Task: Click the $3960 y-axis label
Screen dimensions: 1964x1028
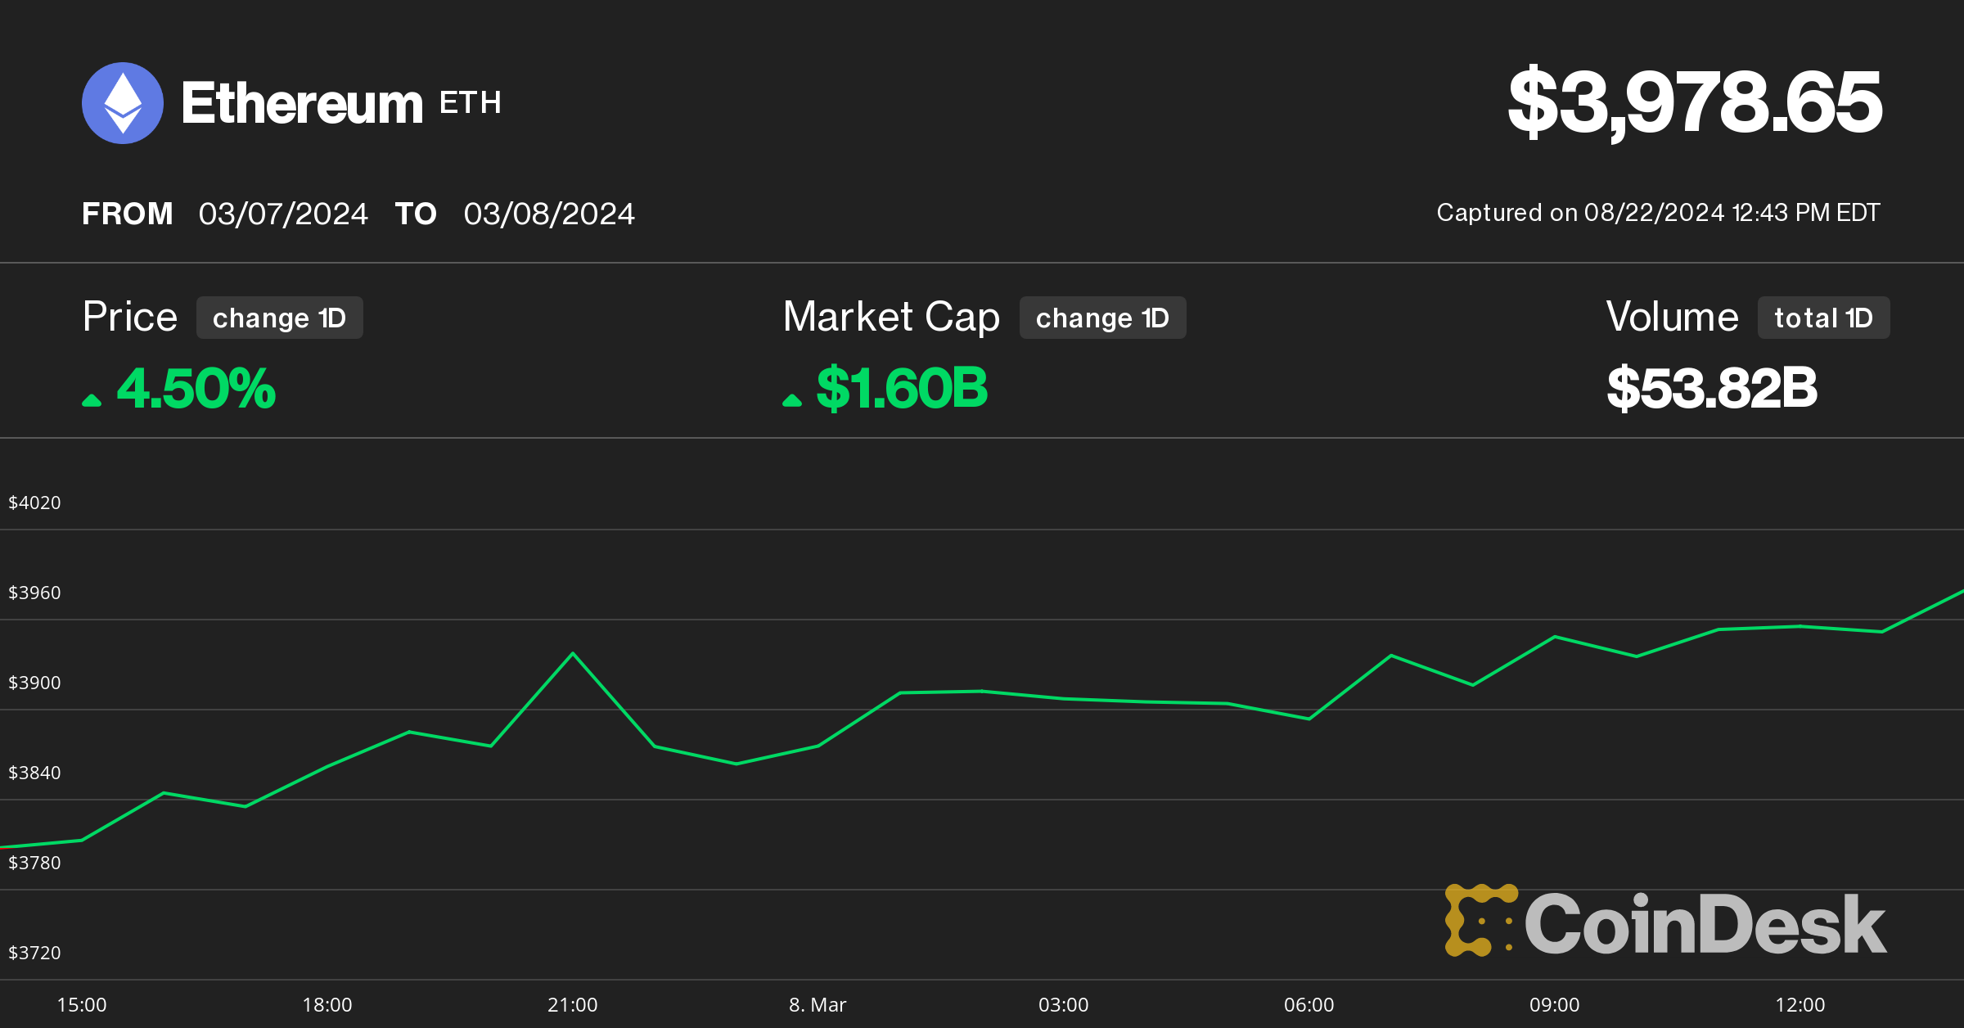Action: (34, 593)
